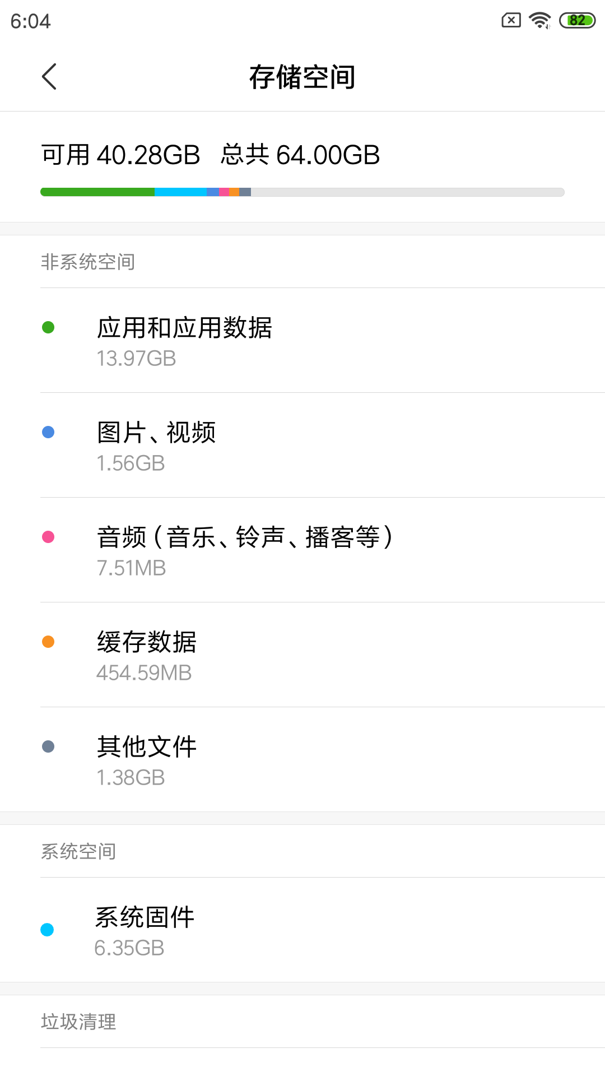
Task: Open 其他文件 1.38GB entry
Action: click(302, 760)
